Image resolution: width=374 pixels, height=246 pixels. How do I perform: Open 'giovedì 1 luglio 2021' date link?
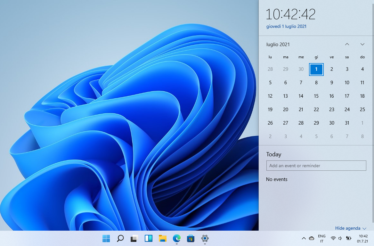pos(286,27)
